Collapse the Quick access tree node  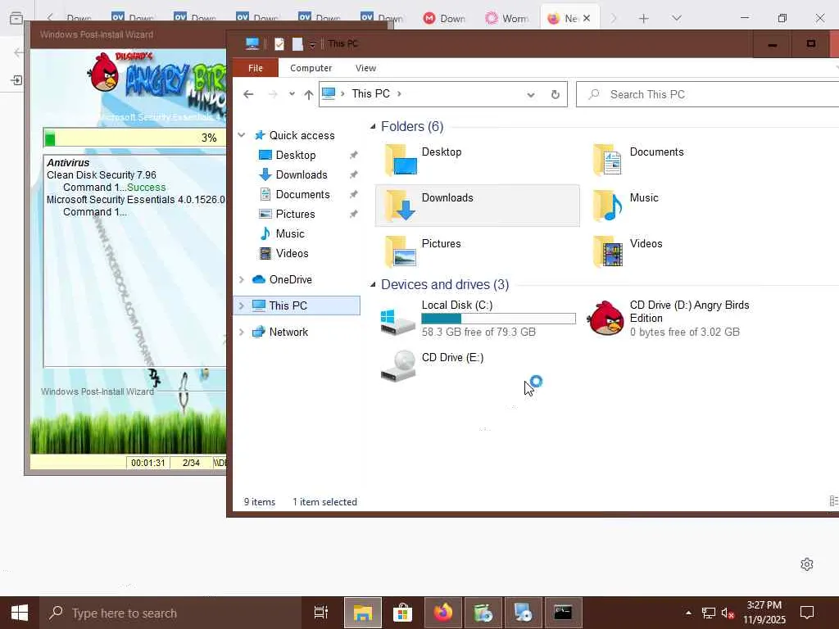242,135
